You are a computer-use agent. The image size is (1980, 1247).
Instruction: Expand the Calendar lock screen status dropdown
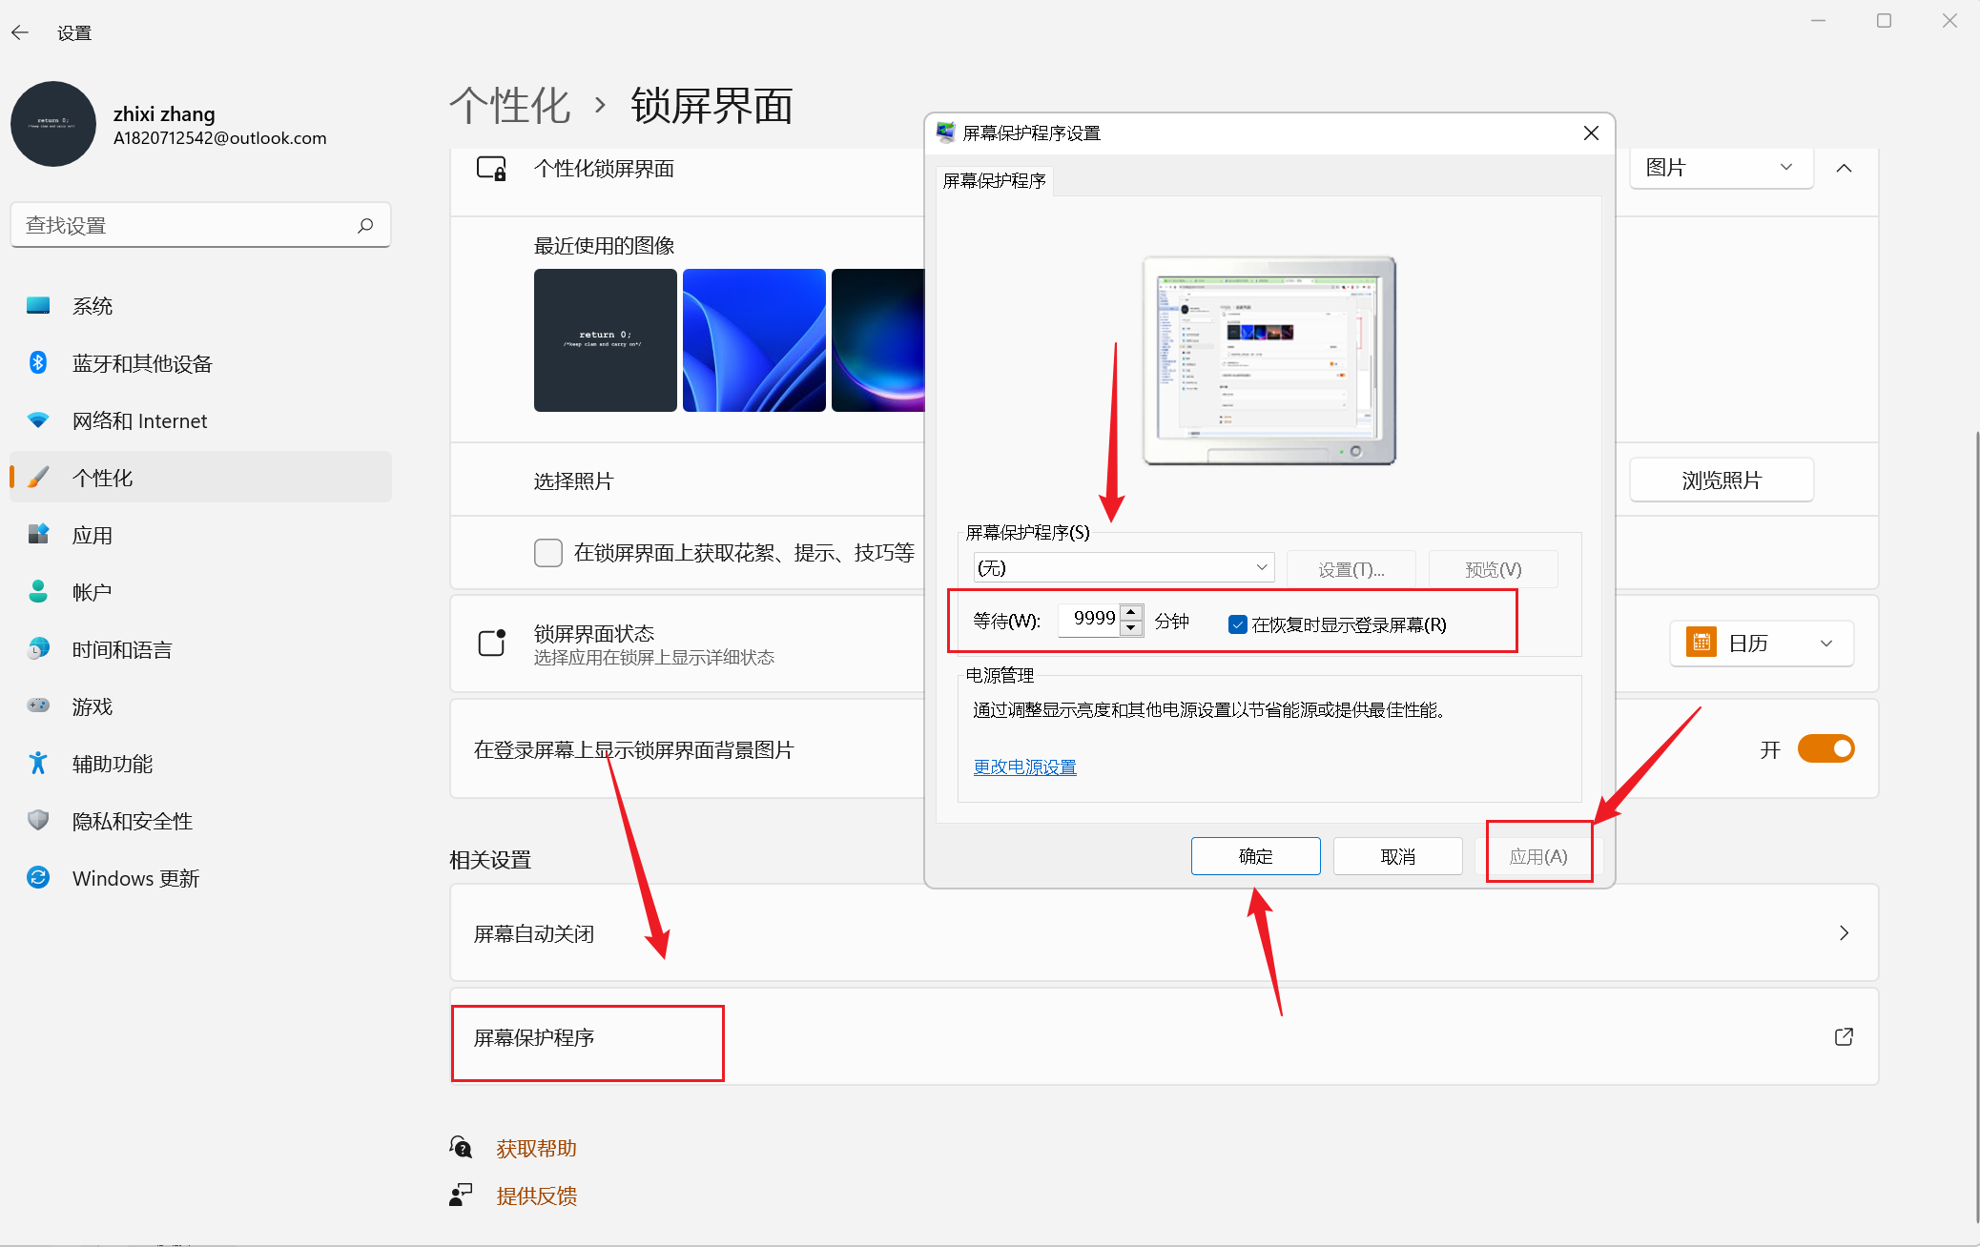pos(1762,644)
